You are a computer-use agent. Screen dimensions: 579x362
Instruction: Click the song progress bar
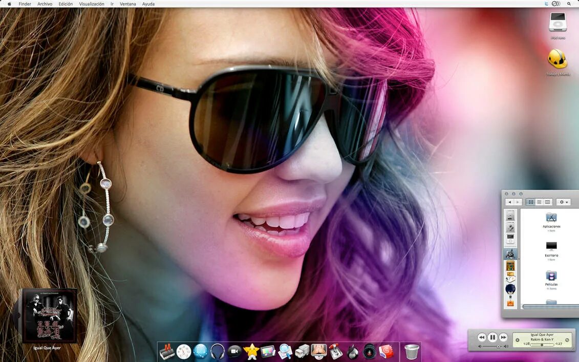(542, 345)
